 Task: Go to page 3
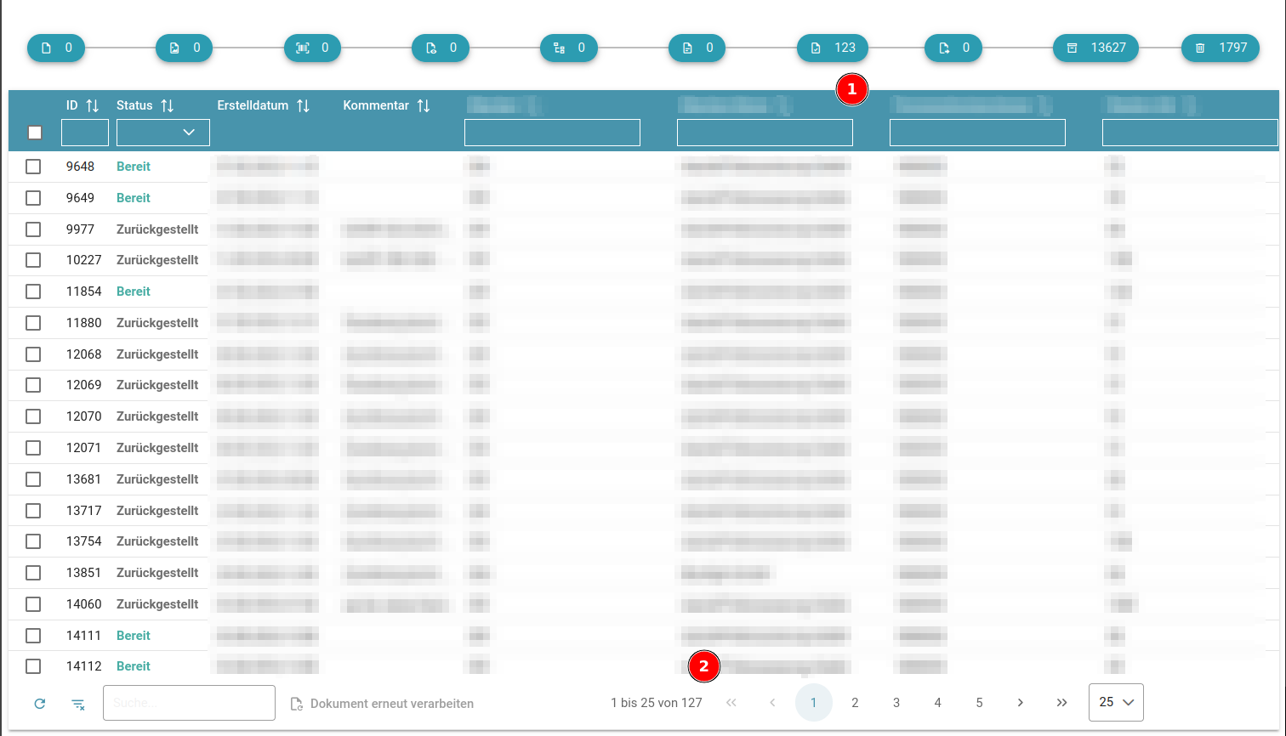pyautogui.click(x=896, y=703)
